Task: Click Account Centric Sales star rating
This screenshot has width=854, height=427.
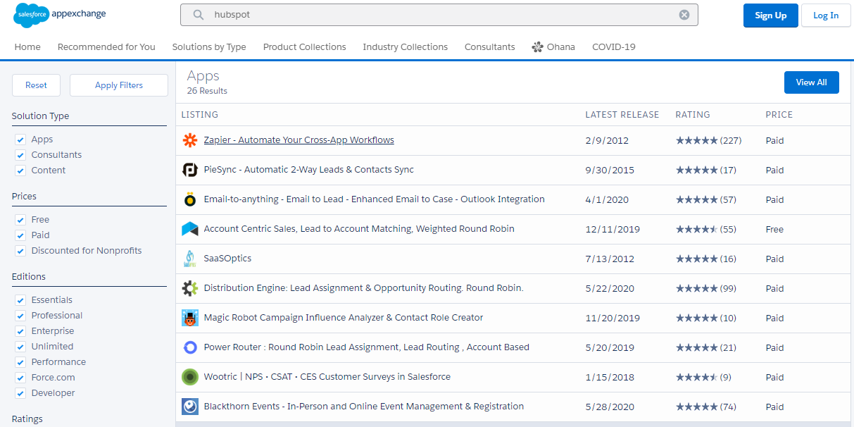Action: 697,229
